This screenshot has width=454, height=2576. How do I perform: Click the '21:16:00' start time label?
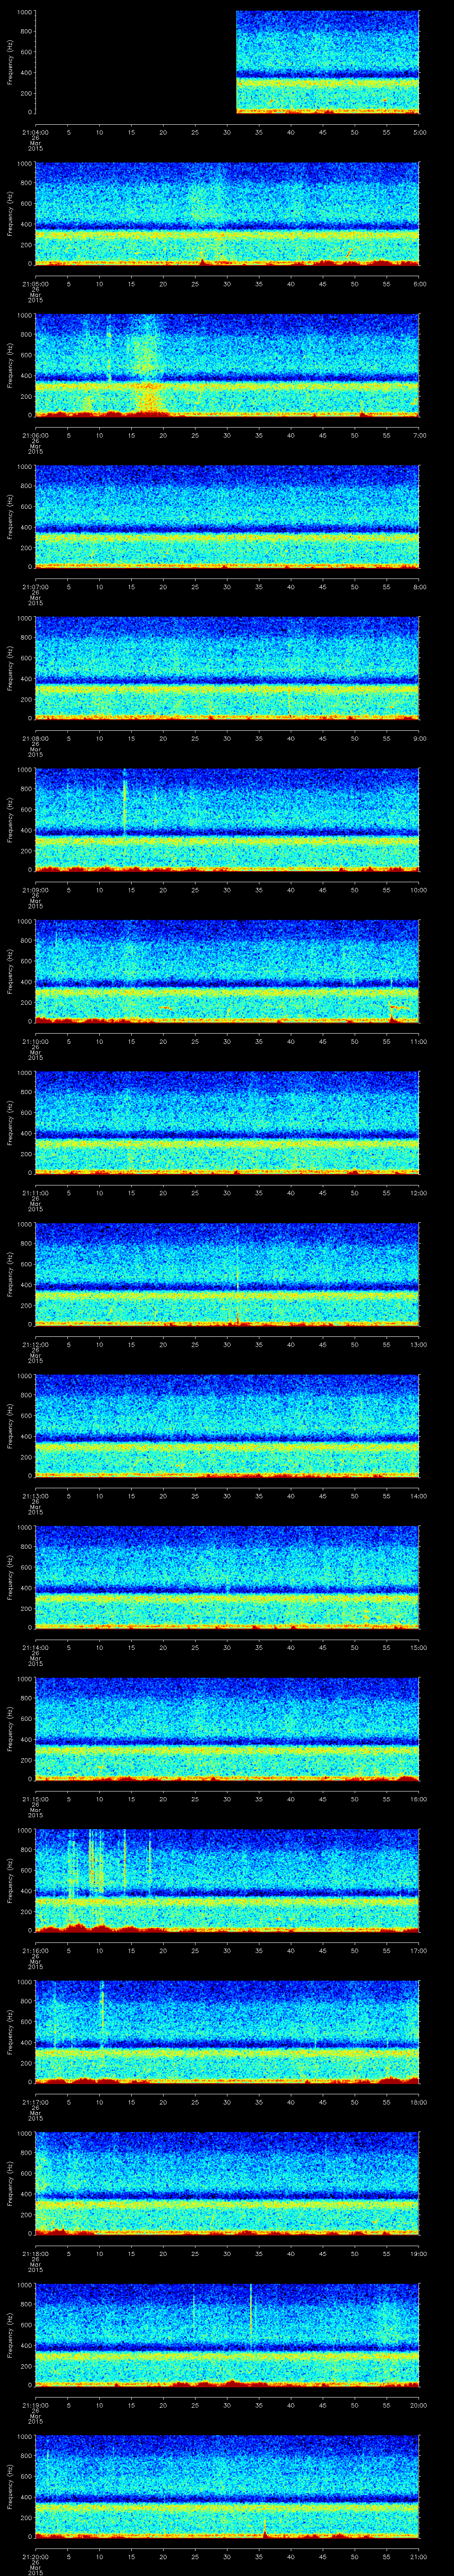tap(35, 1950)
